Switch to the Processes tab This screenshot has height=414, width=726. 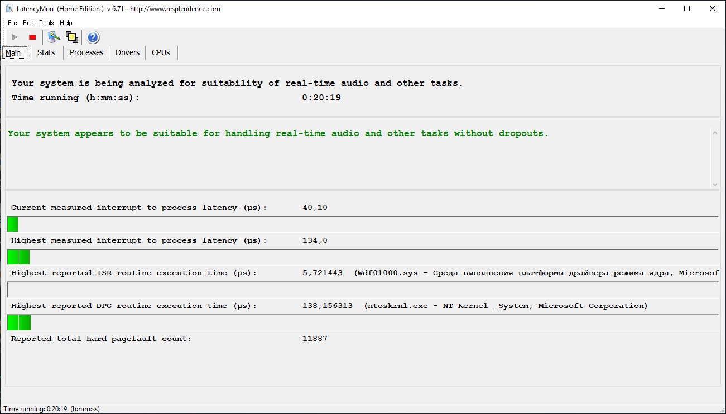86,52
